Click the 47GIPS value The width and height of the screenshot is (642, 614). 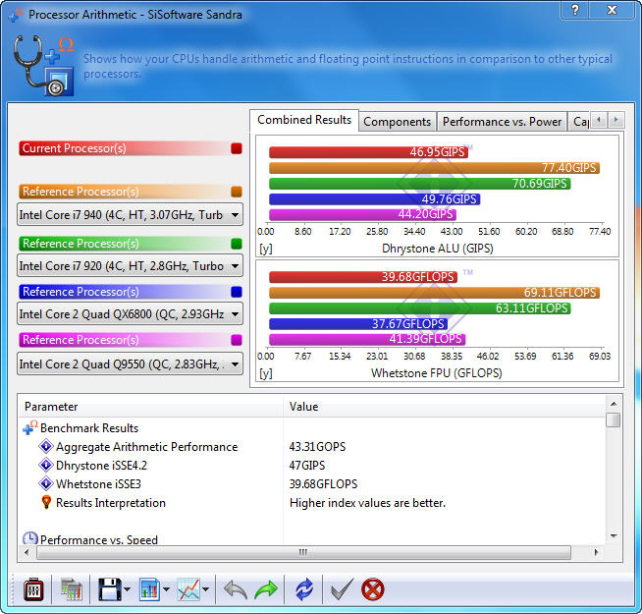(307, 466)
